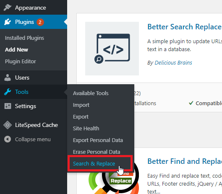
Task: Open Search & Replace tool
Action: [94, 163]
